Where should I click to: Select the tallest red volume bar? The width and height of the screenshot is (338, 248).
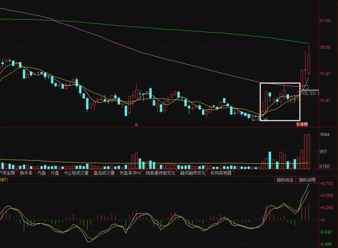coord(309,151)
